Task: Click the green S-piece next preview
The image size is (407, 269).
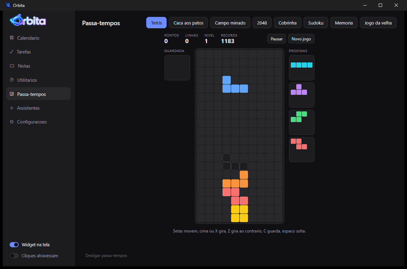Action: tap(299, 117)
